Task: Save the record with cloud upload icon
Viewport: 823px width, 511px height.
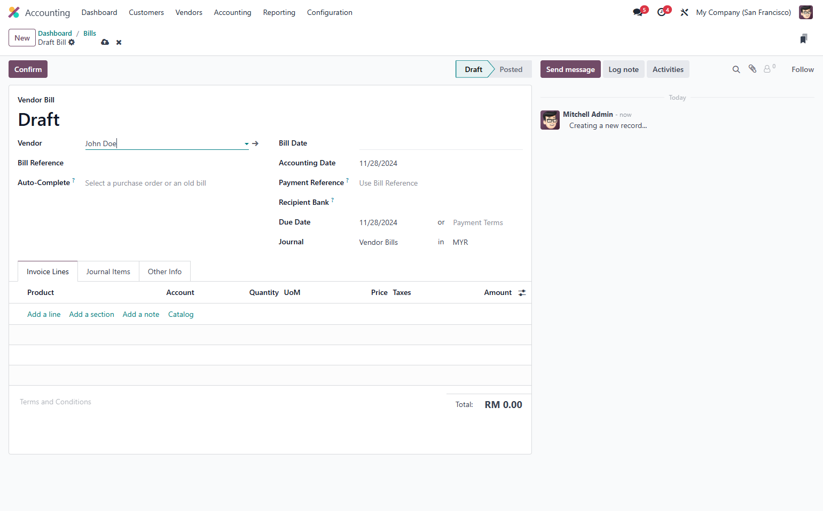Action: (x=105, y=42)
